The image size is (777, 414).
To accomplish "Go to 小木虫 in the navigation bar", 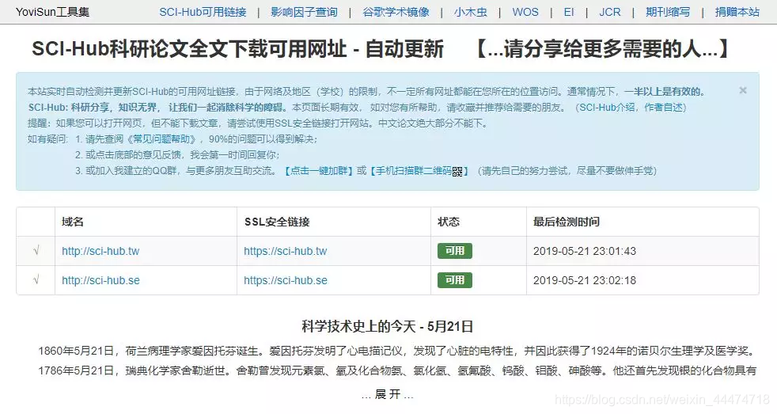I will 470,12.
